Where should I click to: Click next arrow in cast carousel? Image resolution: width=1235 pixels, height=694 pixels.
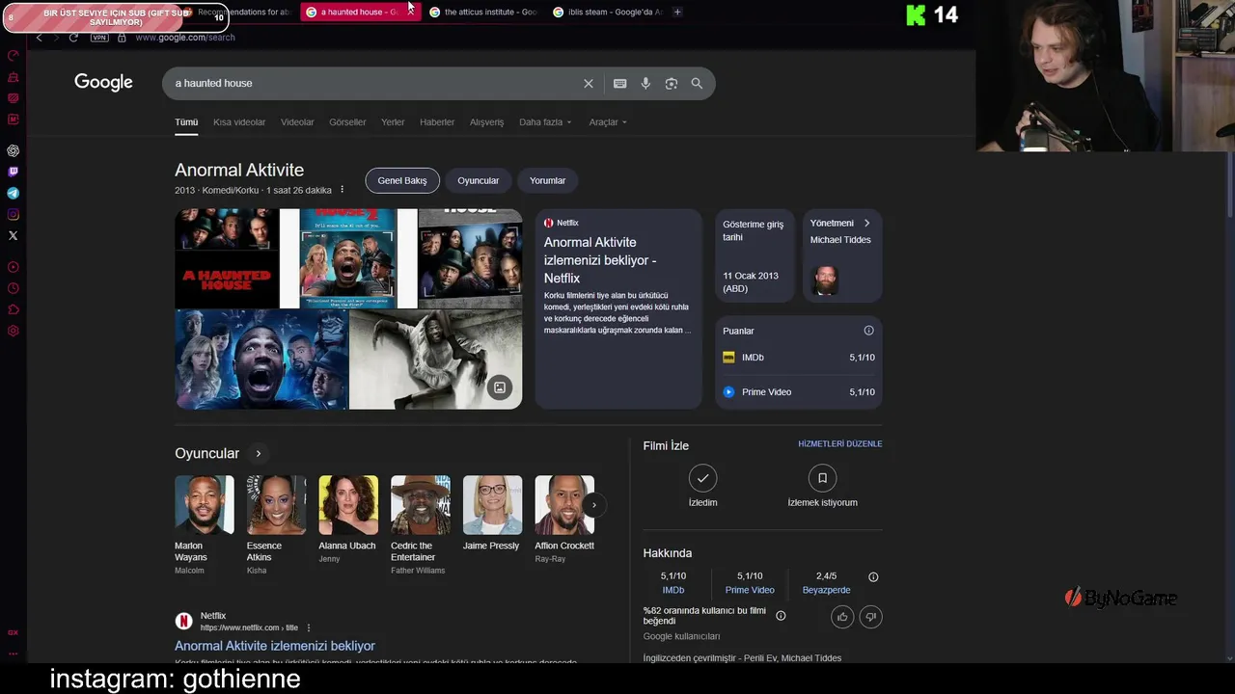coord(593,505)
